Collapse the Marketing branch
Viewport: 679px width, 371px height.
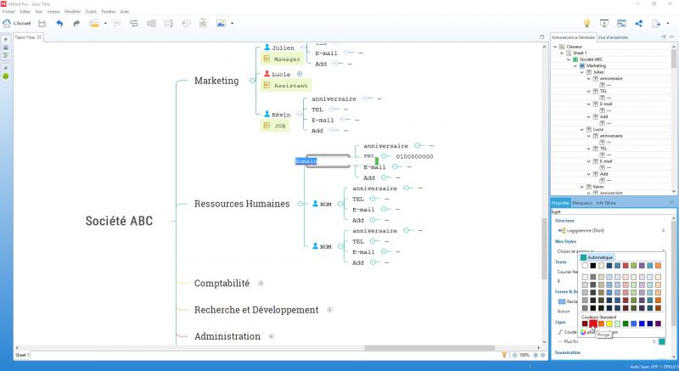pyautogui.click(x=252, y=81)
